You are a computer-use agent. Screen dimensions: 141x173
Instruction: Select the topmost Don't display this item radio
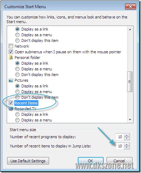tap(17, 40)
